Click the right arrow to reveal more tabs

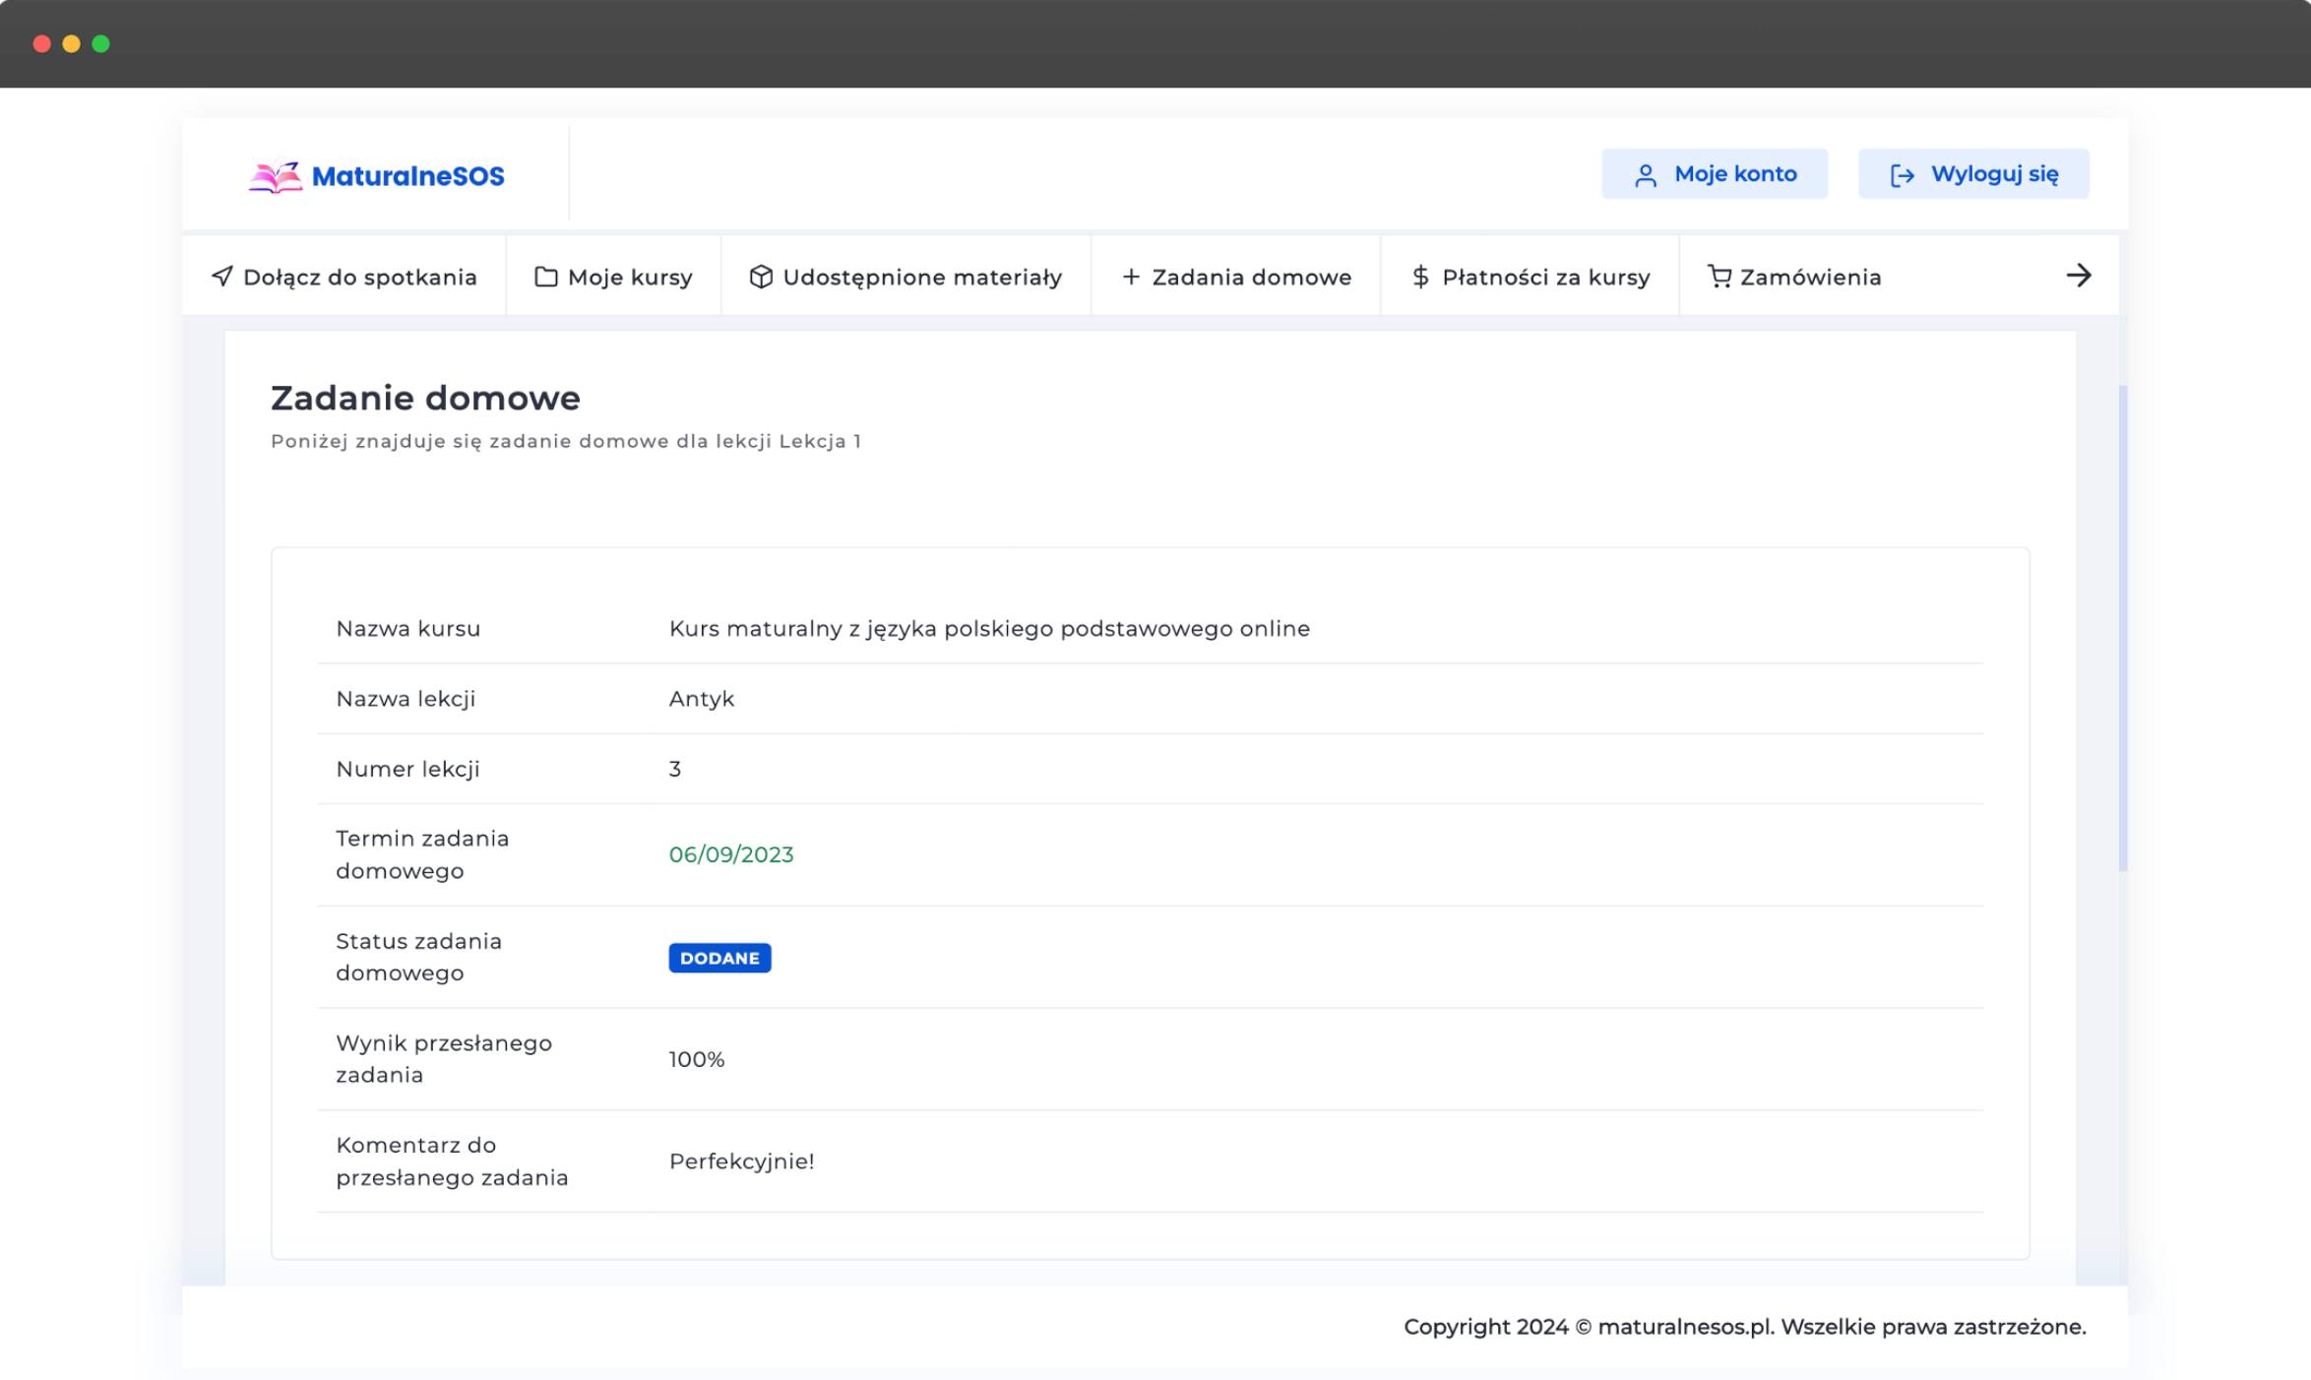pos(2079,276)
